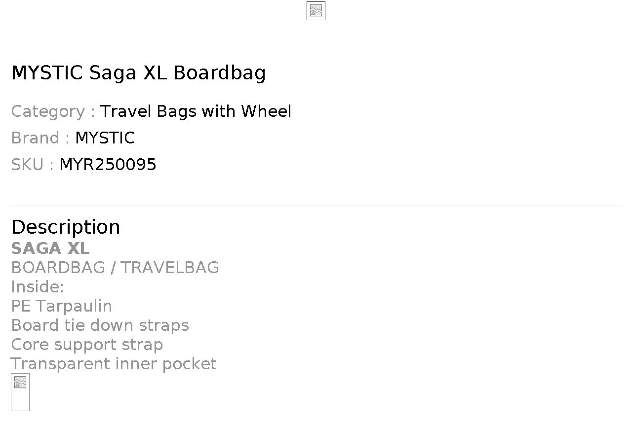Click the divider line below the title

pos(316,94)
